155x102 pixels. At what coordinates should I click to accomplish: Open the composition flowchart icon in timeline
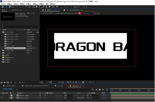(x=92, y=90)
